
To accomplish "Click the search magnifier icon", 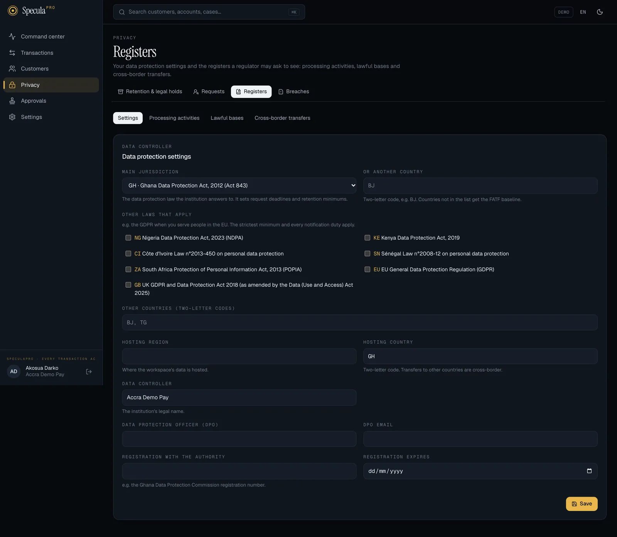I will (122, 12).
